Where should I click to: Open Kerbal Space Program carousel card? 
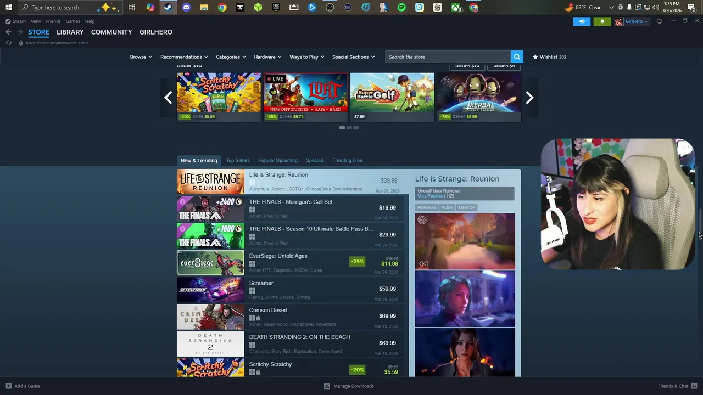point(479,97)
